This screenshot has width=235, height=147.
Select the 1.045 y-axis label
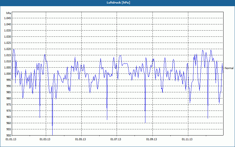coord(7,18)
